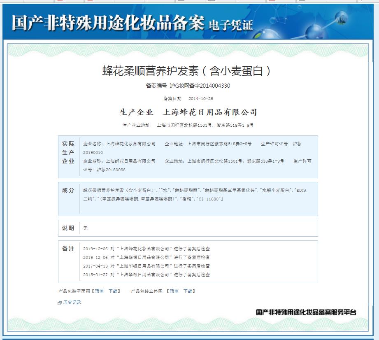Viewport: 379px width, 340px height.
Task: Select the product title 蜂花柔顺营养护发素
Action: 188,71
